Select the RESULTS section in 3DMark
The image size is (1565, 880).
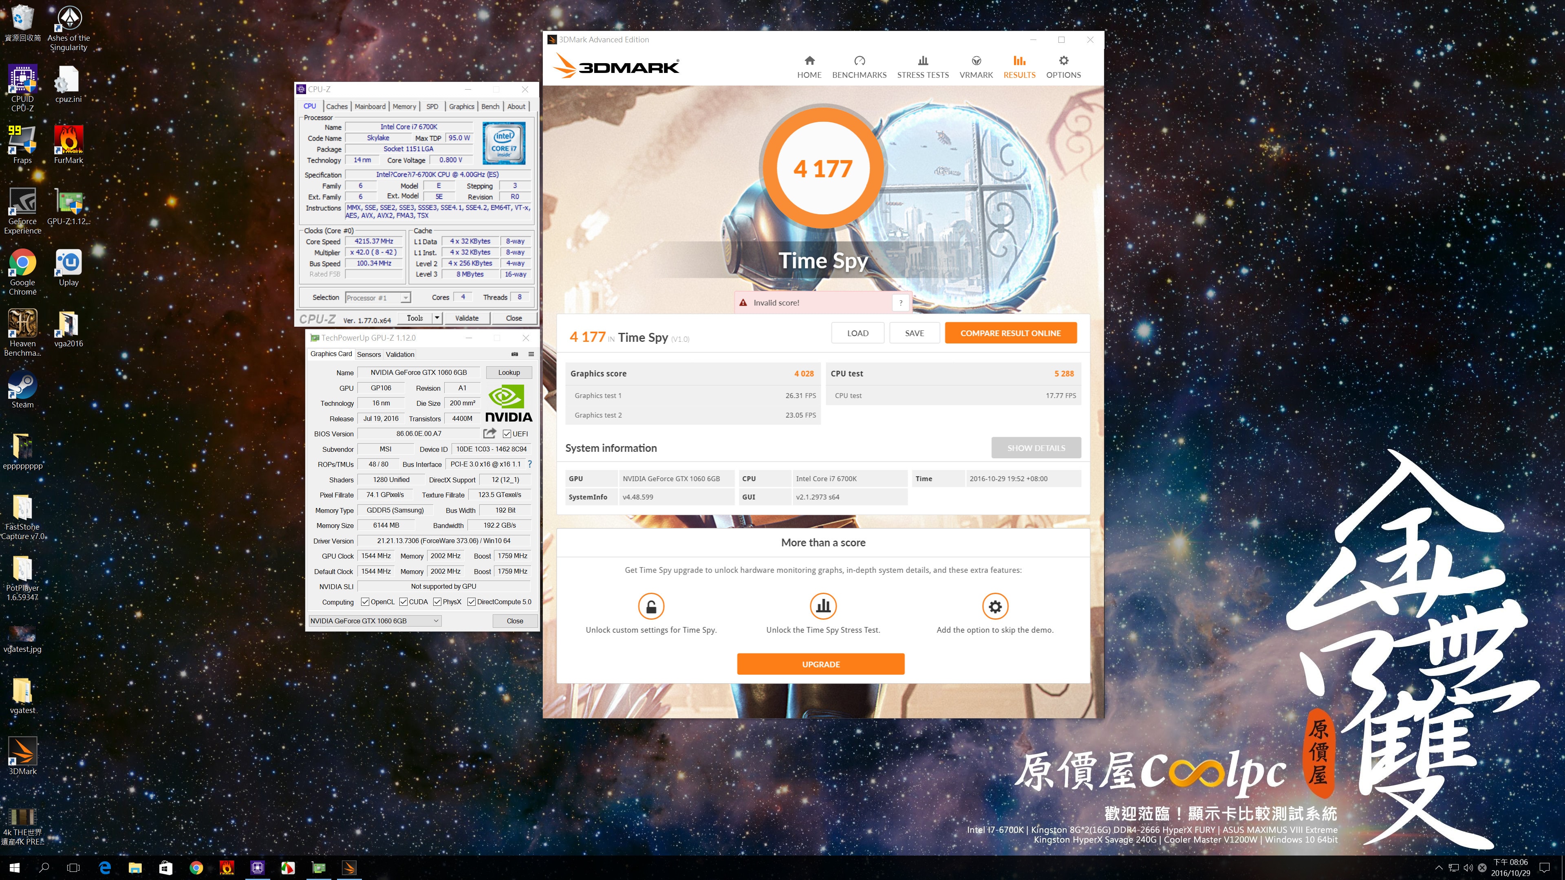pos(1019,67)
